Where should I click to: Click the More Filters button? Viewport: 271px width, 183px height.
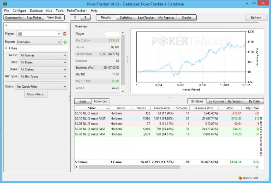(36, 94)
